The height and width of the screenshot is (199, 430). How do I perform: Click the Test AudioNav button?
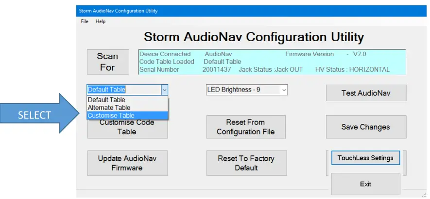pyautogui.click(x=366, y=93)
